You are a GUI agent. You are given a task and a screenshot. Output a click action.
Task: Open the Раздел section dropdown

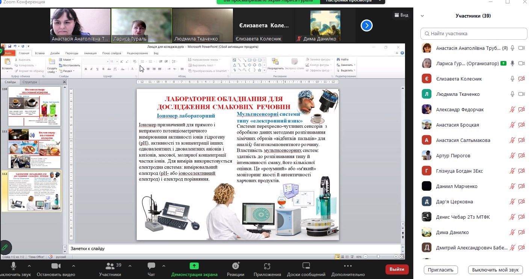point(68,71)
